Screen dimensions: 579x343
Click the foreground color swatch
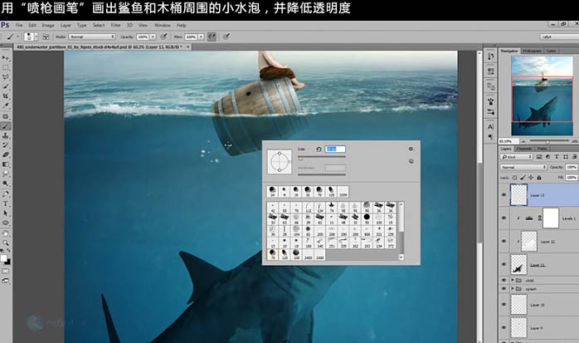(x=3, y=258)
